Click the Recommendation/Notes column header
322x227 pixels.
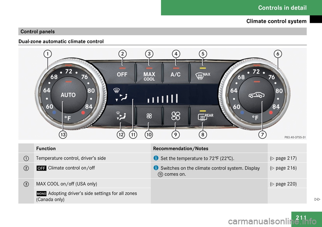pyautogui.click(x=181, y=149)
